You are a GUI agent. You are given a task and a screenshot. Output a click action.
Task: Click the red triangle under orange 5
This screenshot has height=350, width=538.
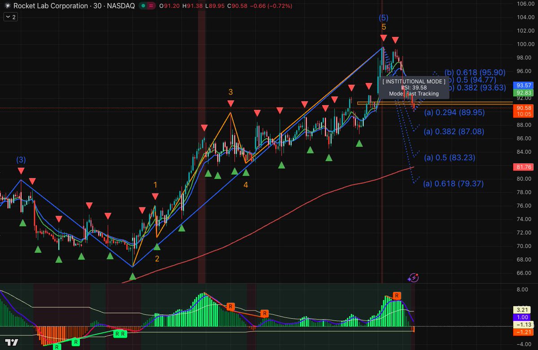[x=384, y=38]
